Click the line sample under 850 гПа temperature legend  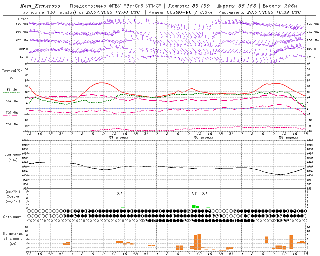11,104
